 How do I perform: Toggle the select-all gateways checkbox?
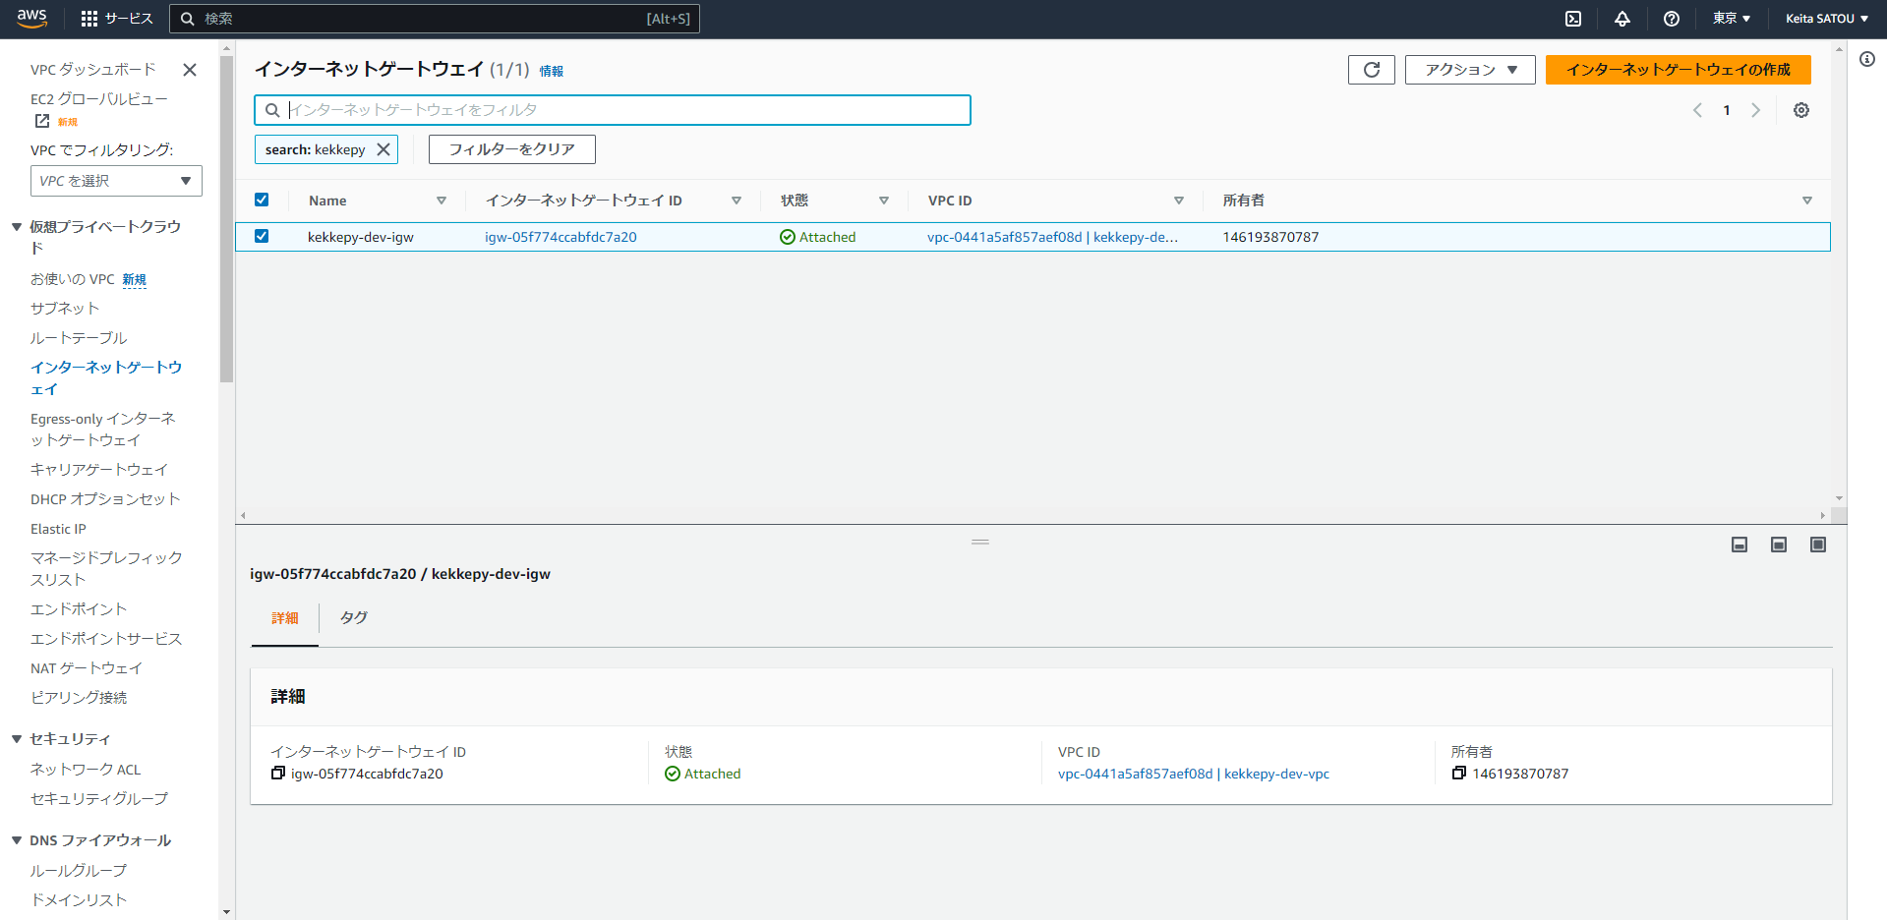(262, 200)
